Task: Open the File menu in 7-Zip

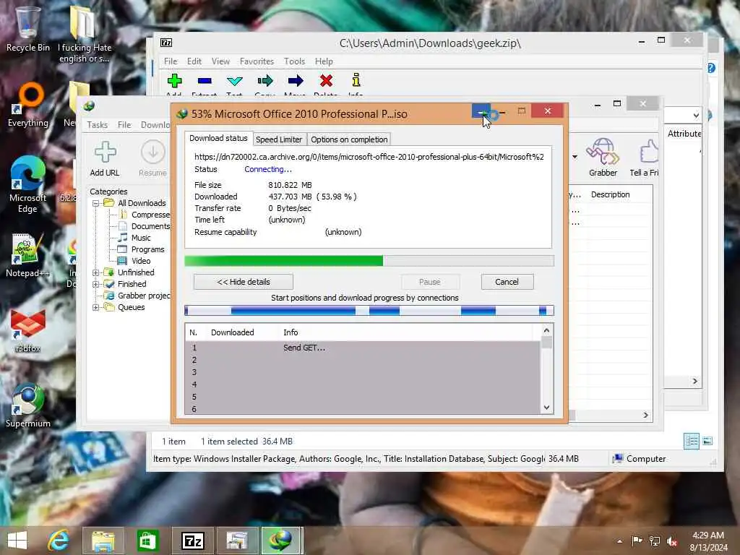Action: pyautogui.click(x=171, y=61)
